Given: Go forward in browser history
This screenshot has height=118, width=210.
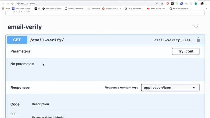Looking at the screenshot, I should point(8,4).
